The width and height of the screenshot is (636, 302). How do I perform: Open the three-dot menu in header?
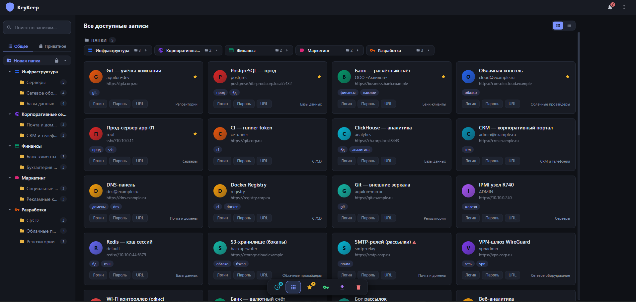tap(624, 7)
